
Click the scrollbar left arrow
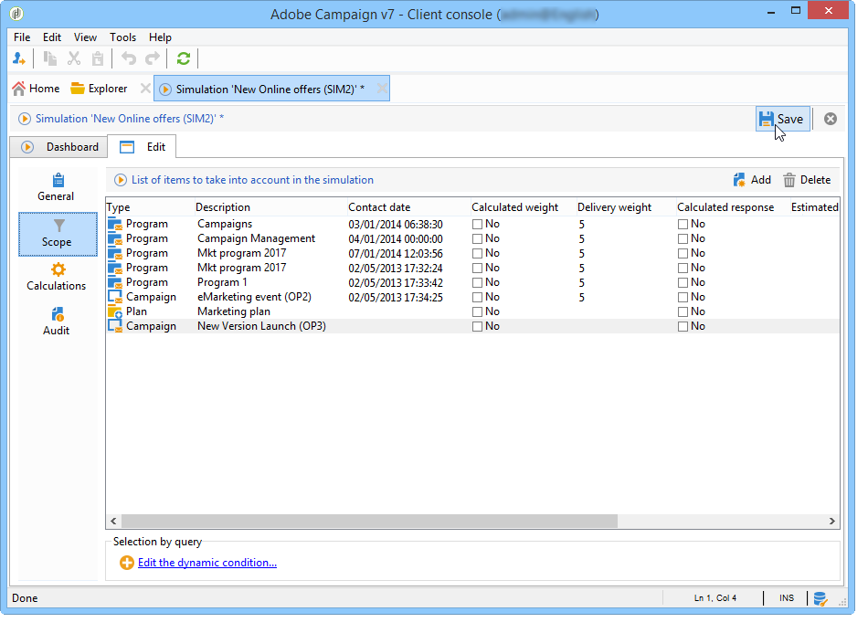(x=113, y=522)
